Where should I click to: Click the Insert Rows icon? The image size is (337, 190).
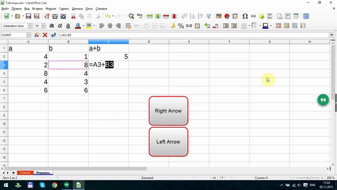(x=150, y=16)
